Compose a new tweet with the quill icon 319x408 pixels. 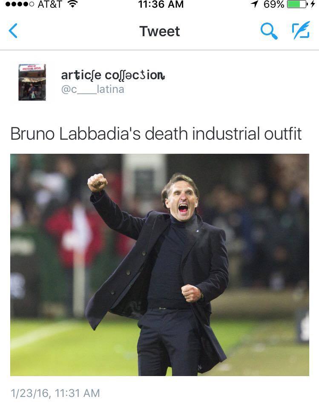(x=301, y=30)
